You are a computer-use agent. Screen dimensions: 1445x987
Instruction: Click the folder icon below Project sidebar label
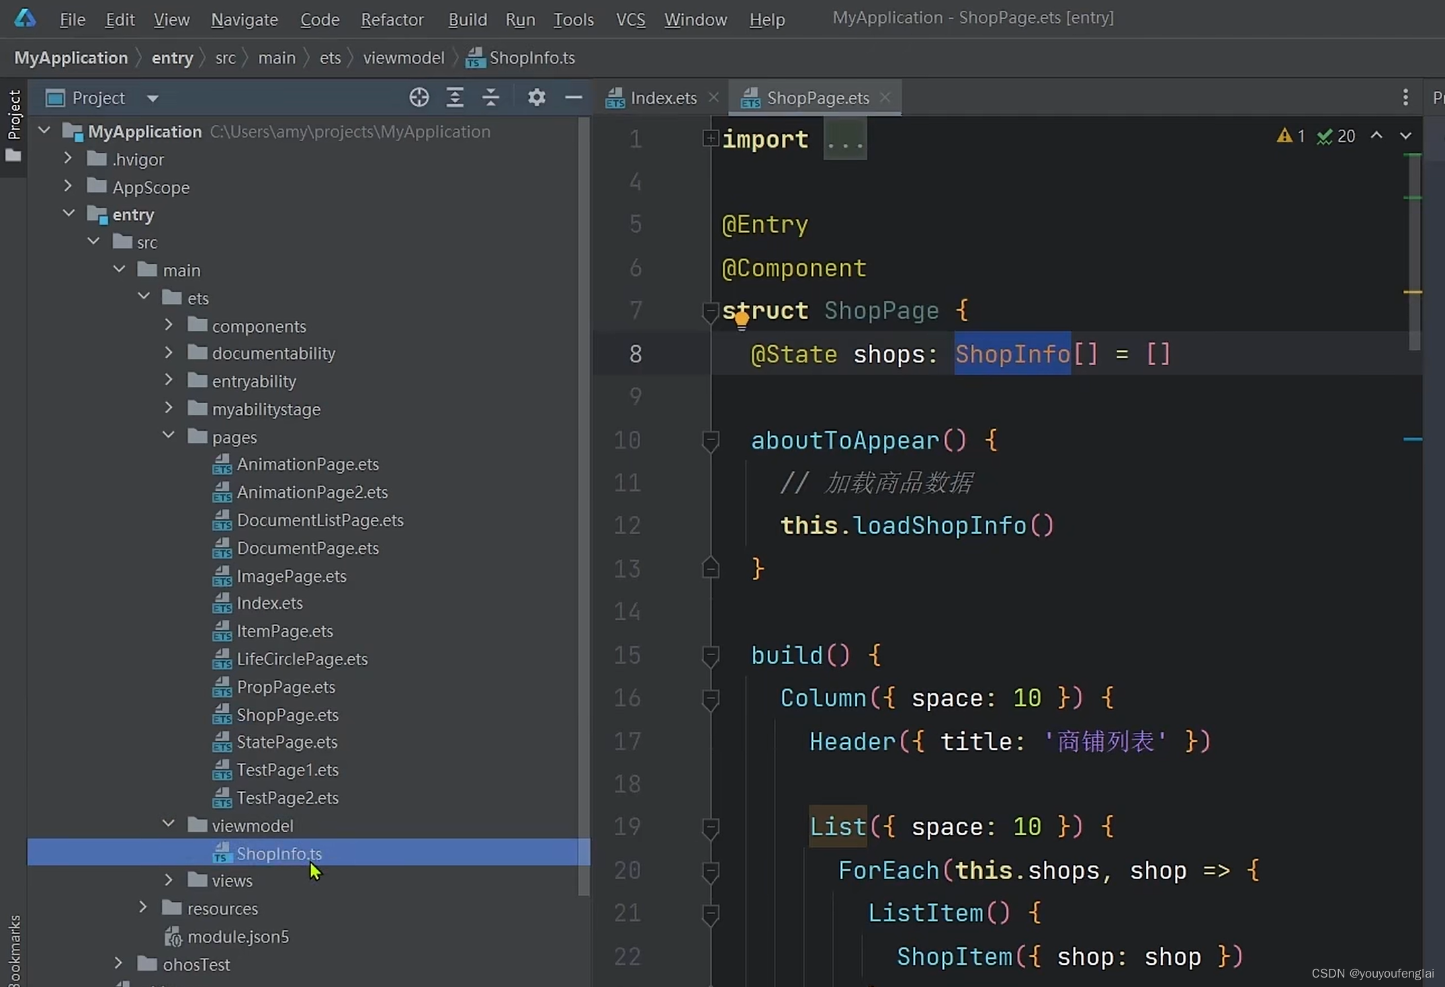pos(13,156)
